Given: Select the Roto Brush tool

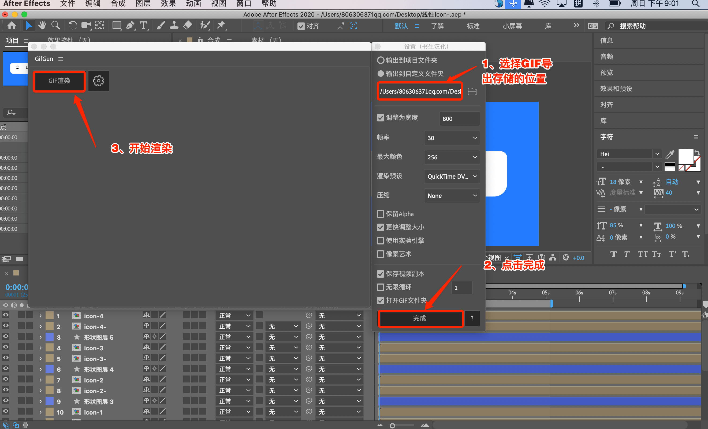Looking at the screenshot, I should 204,26.
